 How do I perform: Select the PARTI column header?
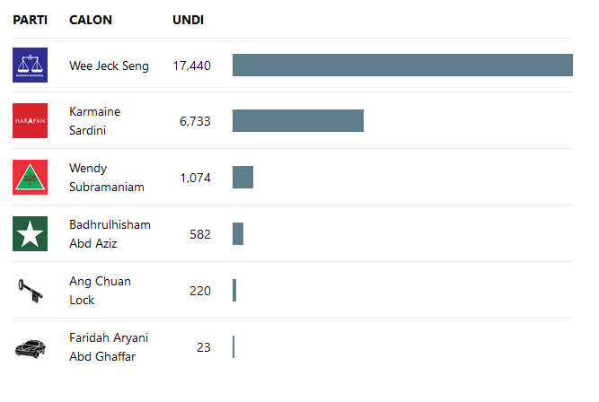point(30,20)
